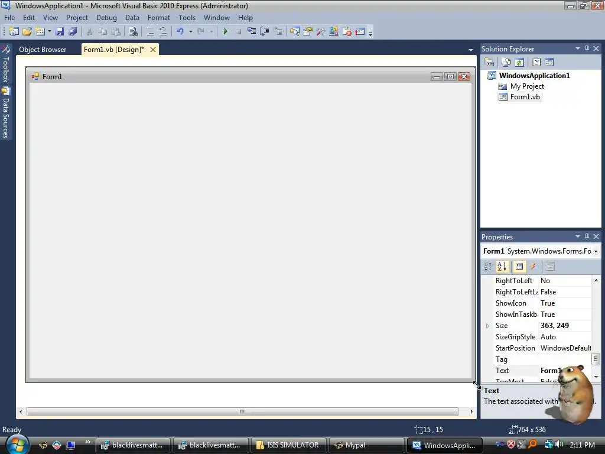The width and height of the screenshot is (605, 454).
Task: Open the Format menu
Action: [158, 18]
